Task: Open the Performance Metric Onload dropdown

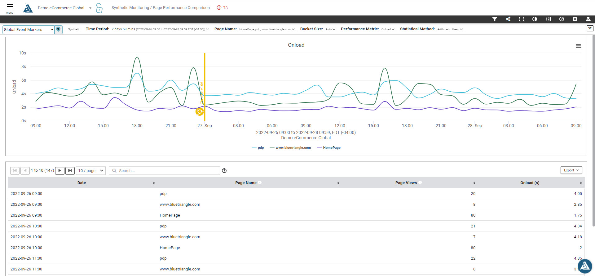Action: point(388,29)
